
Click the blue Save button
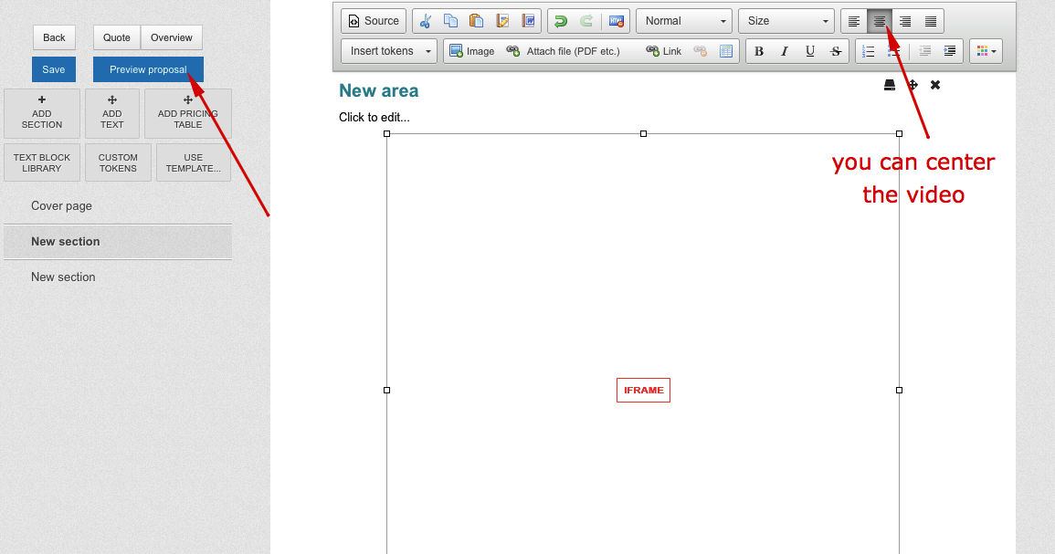[54, 69]
